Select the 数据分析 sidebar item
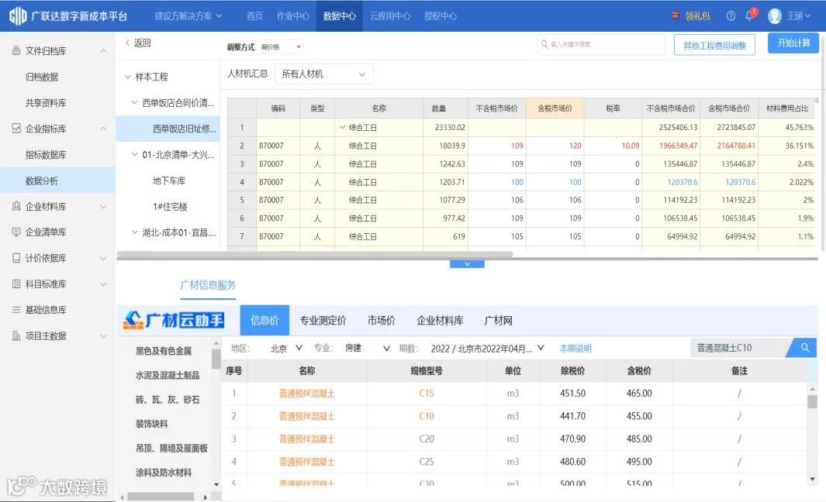 (57, 181)
